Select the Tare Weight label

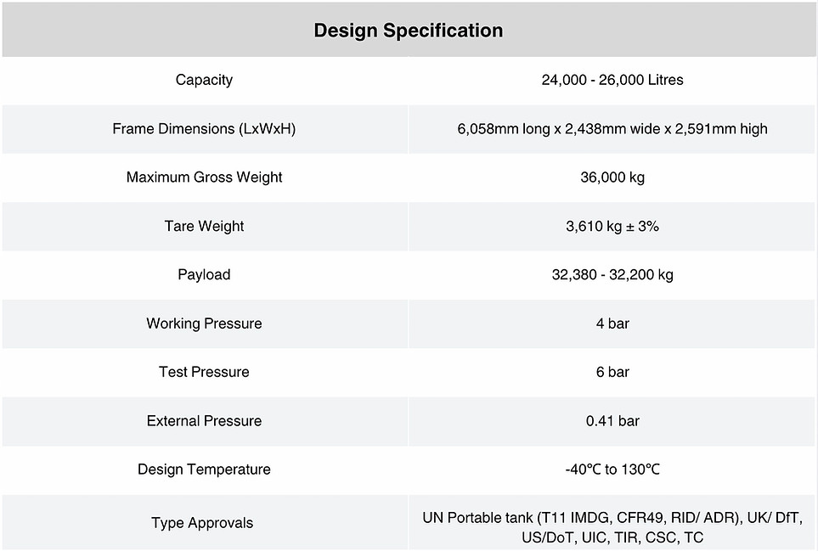(204, 226)
